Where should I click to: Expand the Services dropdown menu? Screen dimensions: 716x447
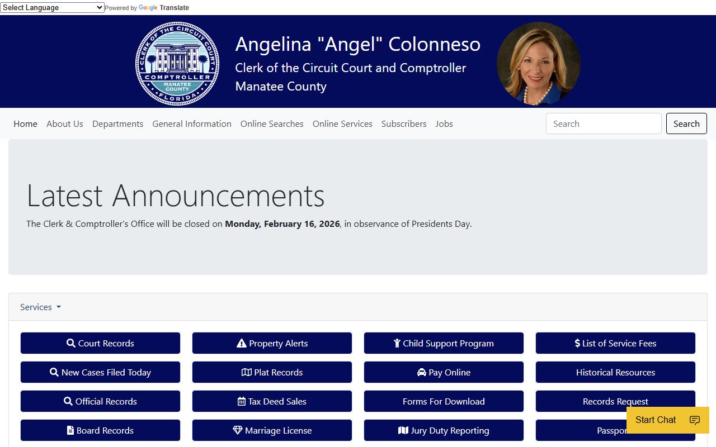click(x=40, y=307)
